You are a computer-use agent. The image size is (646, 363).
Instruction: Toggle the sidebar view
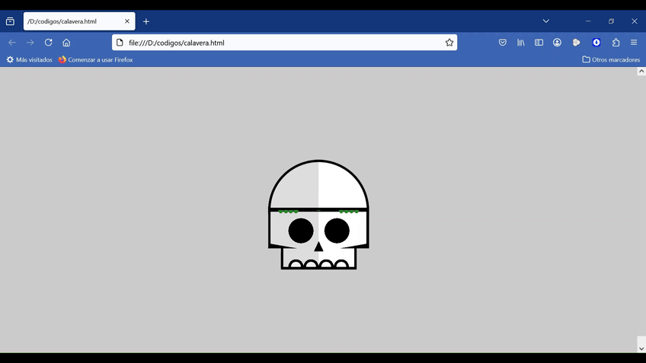pyautogui.click(x=539, y=43)
